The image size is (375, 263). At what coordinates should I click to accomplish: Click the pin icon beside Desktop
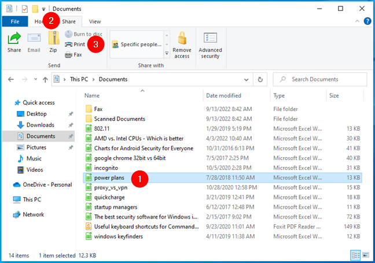[71, 114]
